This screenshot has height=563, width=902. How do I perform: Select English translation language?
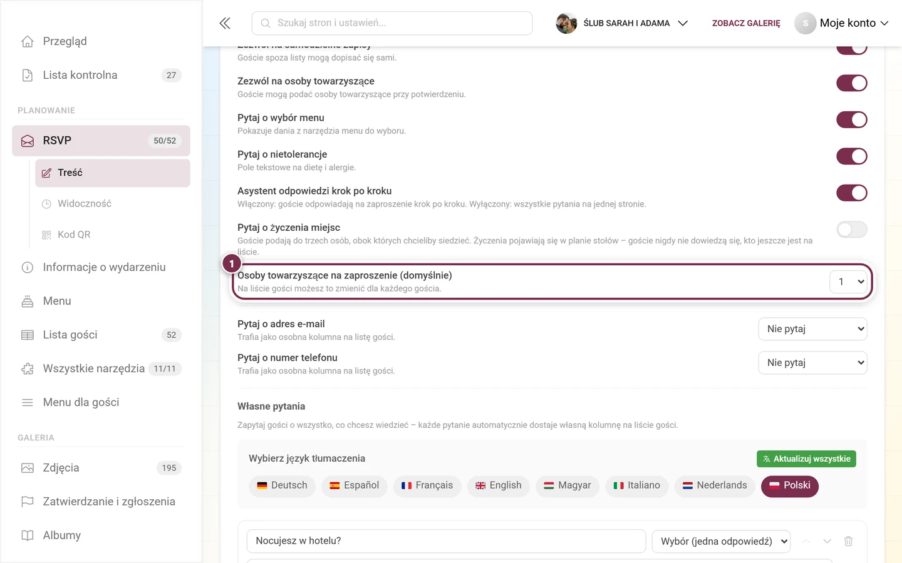[x=499, y=485]
